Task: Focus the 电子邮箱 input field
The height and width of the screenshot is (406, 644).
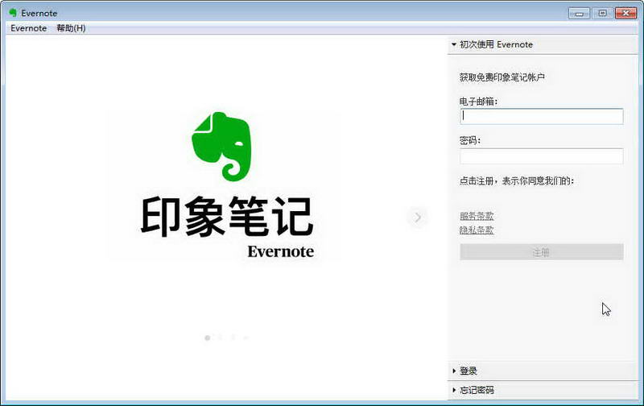Action: point(541,116)
